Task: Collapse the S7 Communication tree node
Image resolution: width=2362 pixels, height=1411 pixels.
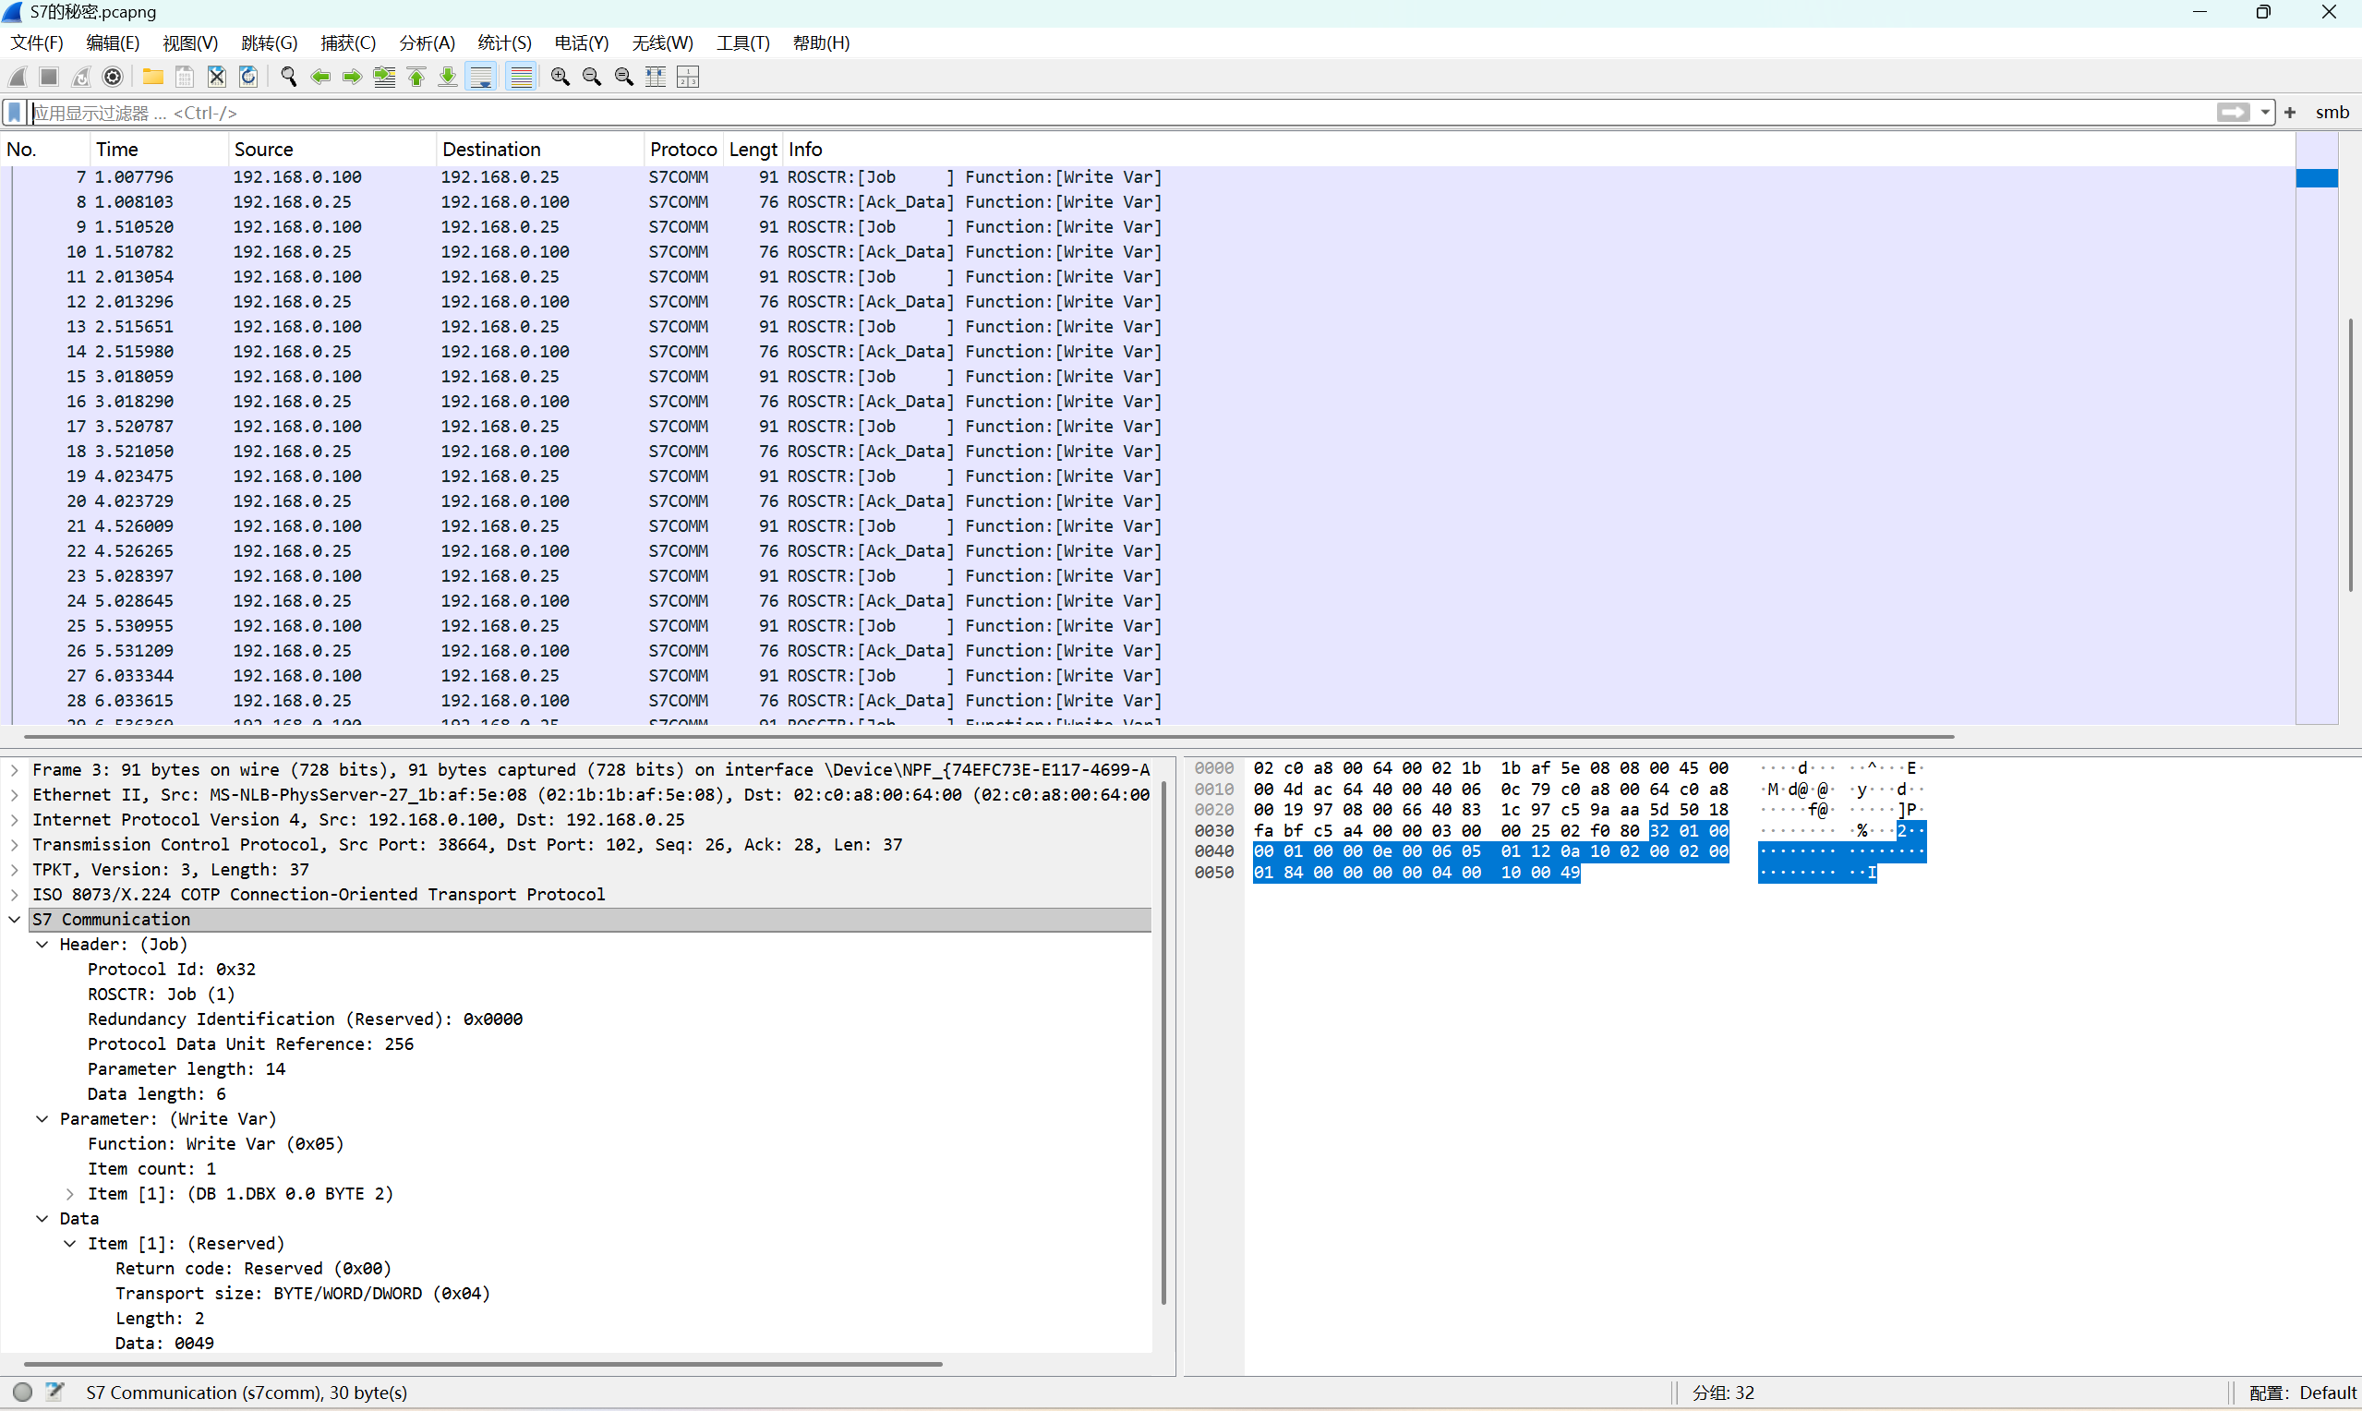Action: (x=14, y=920)
